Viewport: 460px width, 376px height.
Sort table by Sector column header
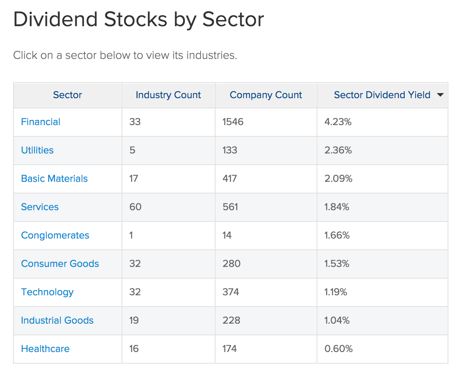(67, 95)
